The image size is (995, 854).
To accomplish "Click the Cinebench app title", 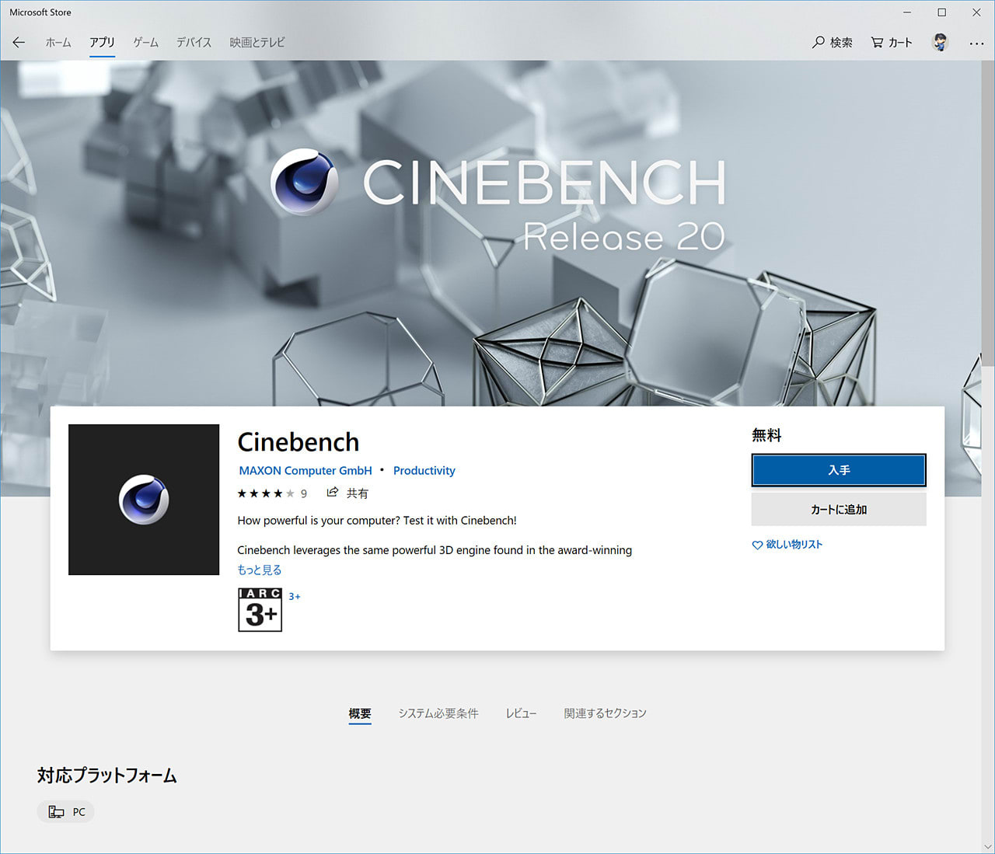I will [x=298, y=442].
